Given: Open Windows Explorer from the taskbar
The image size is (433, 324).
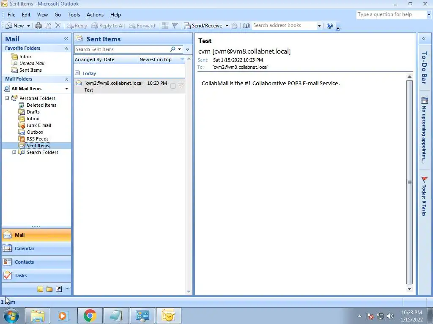Looking at the screenshot, I should [x=38, y=316].
